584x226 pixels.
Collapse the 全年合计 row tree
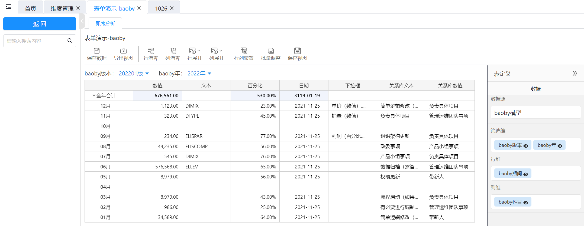pyautogui.click(x=94, y=96)
